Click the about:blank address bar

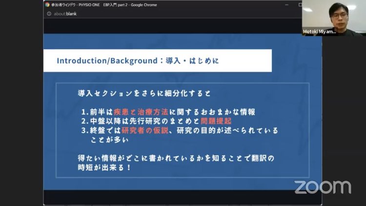pos(65,14)
